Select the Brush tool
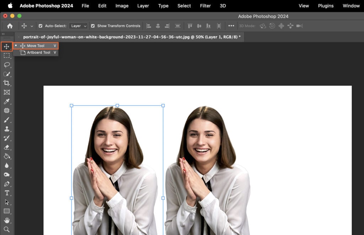Image resolution: width=364 pixels, height=235 pixels. tap(7, 119)
